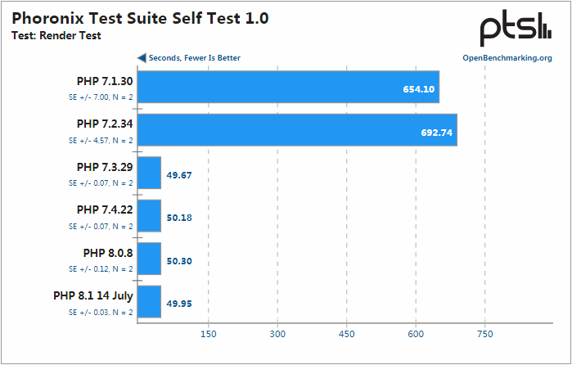Click the PHP 7.3.29 blue bar
This screenshot has width=572, height=365.
click(x=149, y=173)
